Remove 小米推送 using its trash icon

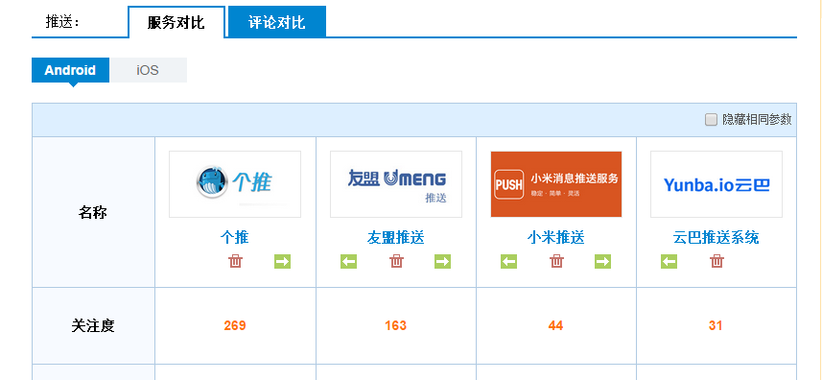[x=556, y=261]
